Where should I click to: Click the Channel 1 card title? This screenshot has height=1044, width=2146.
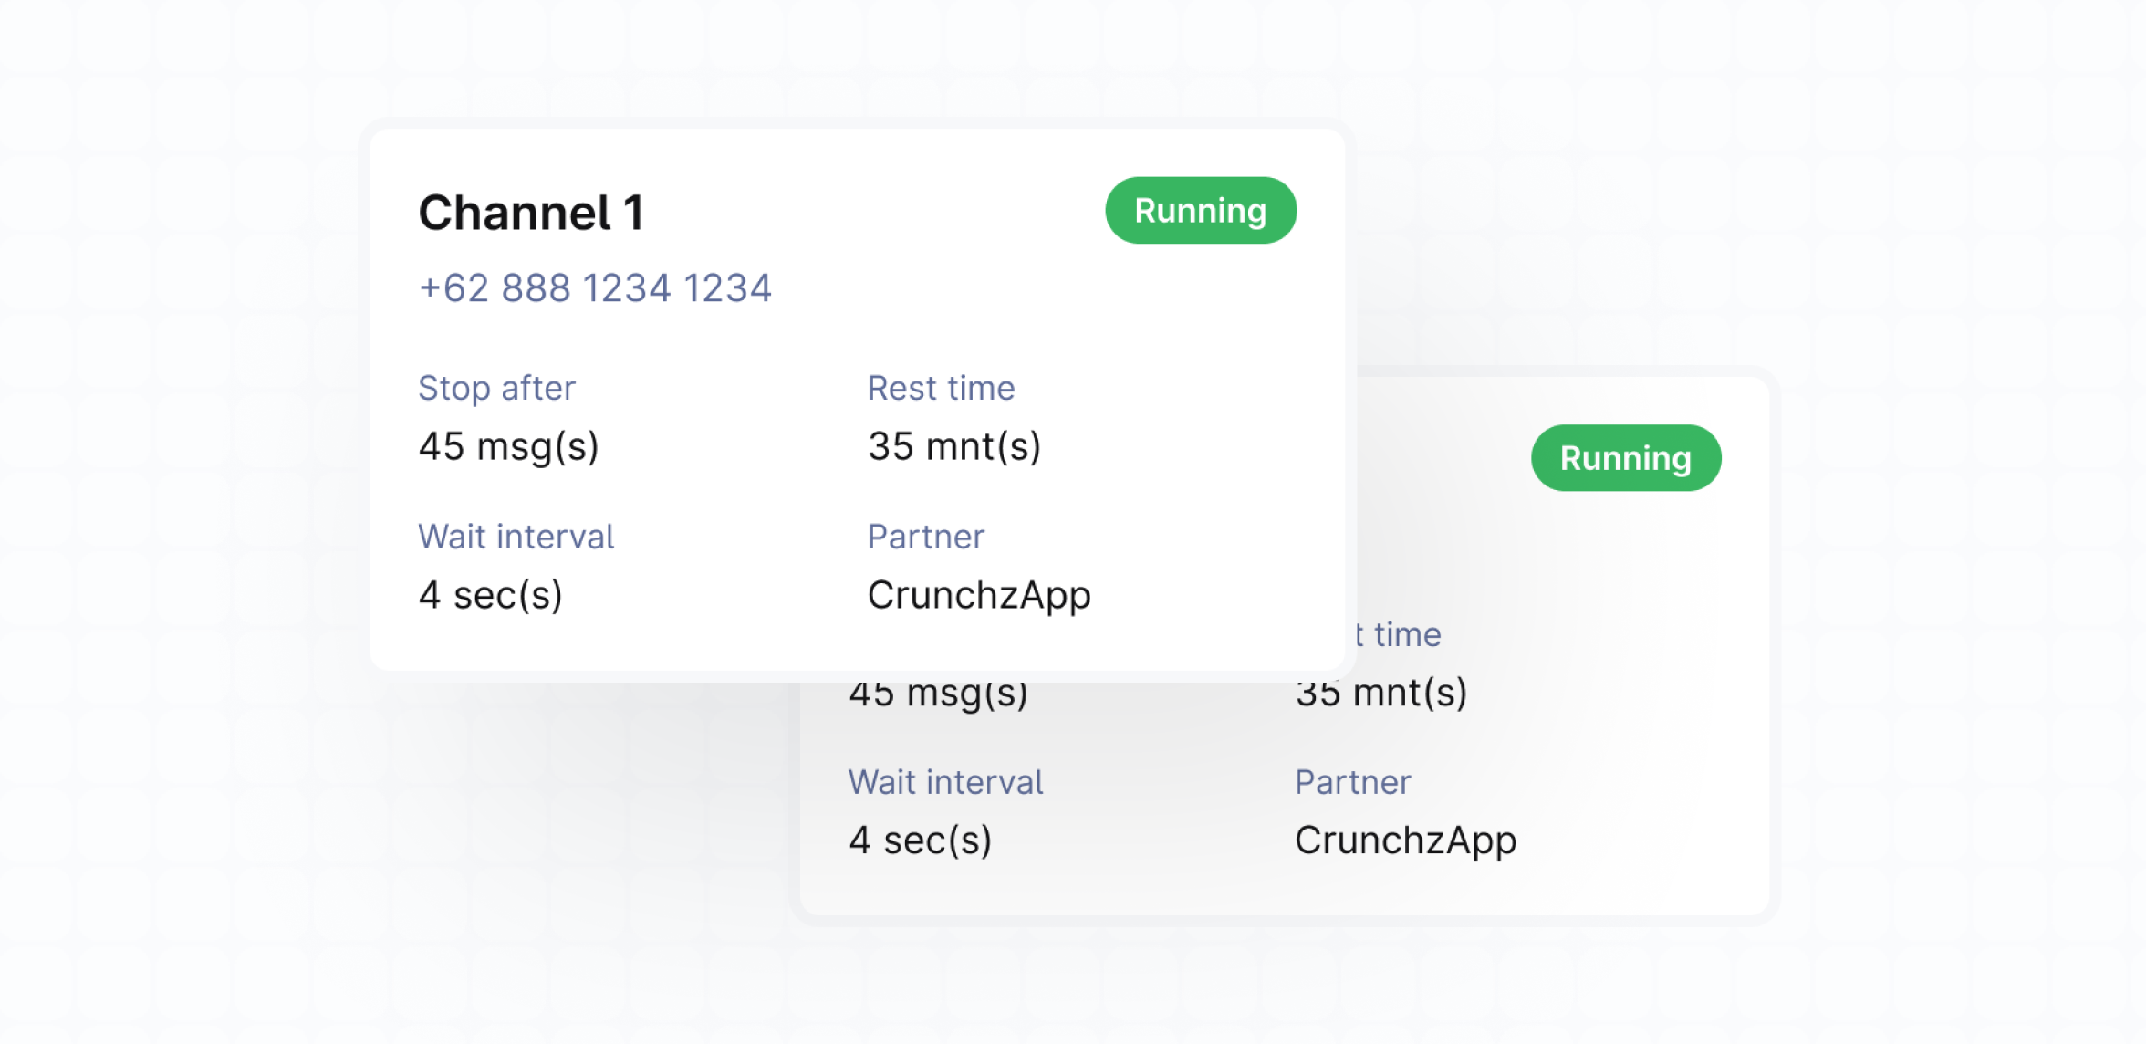click(x=531, y=214)
